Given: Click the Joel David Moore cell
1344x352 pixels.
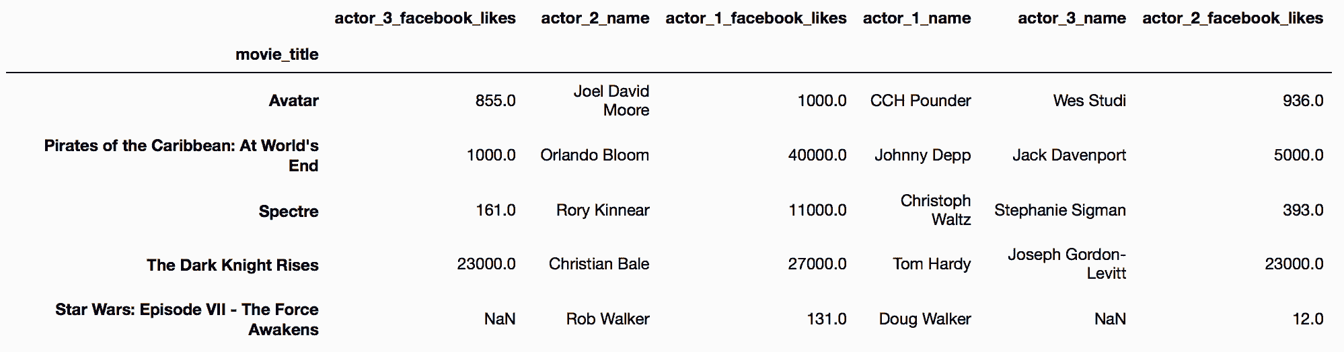Looking at the screenshot, I should (611, 101).
